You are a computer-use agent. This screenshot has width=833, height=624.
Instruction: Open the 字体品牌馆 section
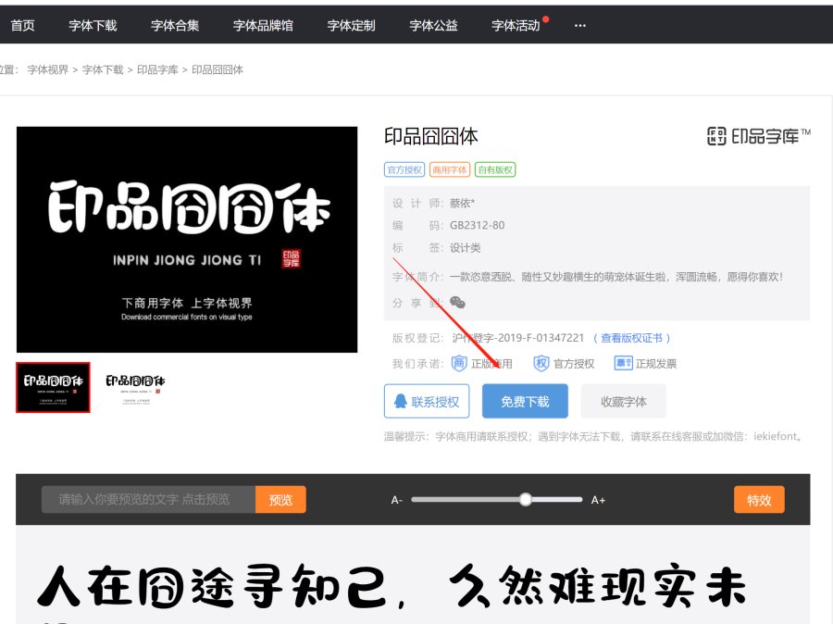[261, 26]
